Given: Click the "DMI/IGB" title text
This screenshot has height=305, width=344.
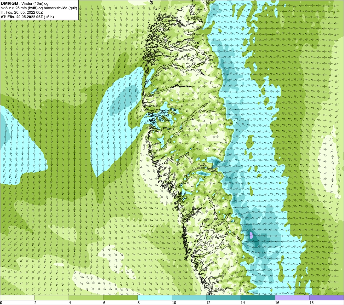Looking at the screenshot, I should (x=9, y=3).
